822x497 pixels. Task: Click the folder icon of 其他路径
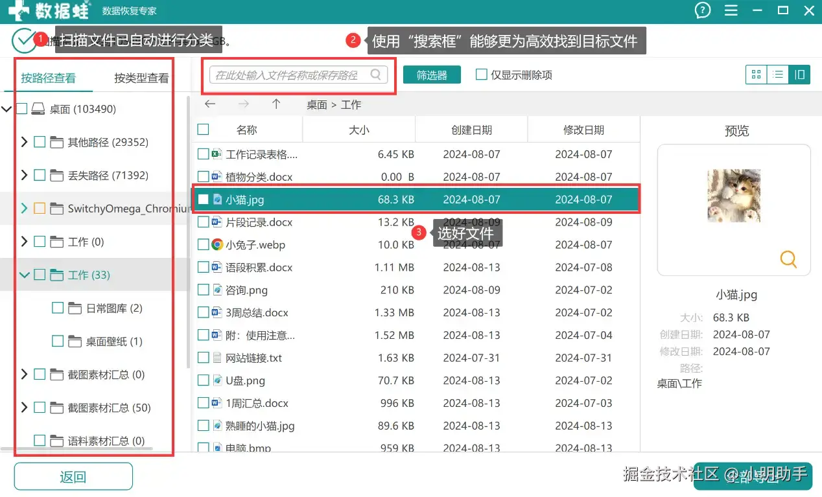pos(57,142)
